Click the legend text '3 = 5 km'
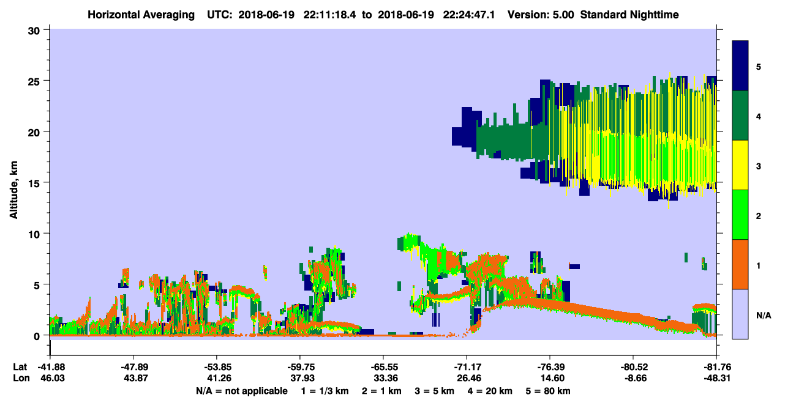796x408 pixels. [435, 391]
